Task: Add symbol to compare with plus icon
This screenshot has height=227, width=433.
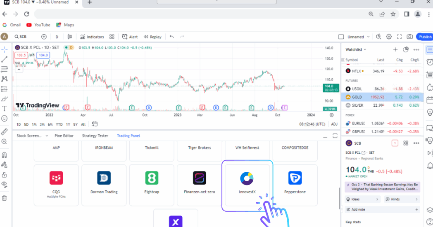Action: click(x=44, y=37)
